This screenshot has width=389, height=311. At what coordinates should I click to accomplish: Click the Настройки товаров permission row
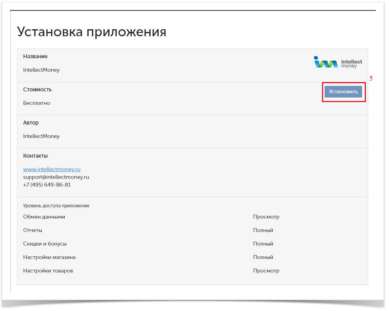(x=192, y=271)
